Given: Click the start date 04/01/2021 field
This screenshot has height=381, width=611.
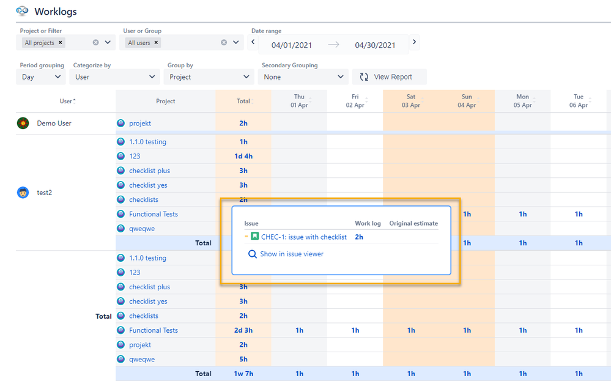Looking at the screenshot, I should pyautogui.click(x=292, y=45).
